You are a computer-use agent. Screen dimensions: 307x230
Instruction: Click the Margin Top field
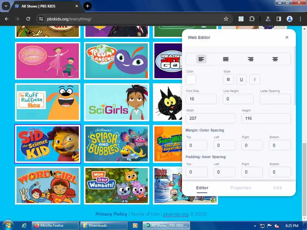197,145
